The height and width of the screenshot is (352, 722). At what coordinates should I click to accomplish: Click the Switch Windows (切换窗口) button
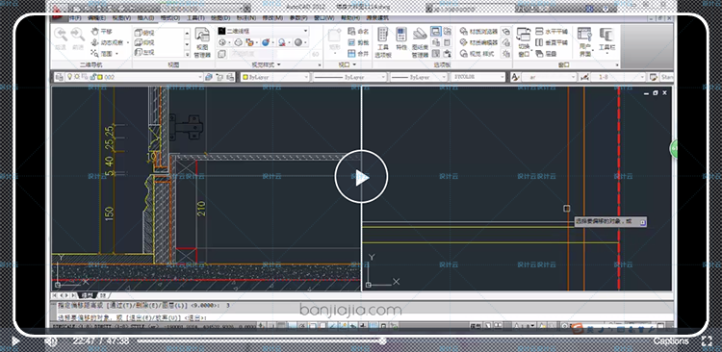[x=524, y=42]
